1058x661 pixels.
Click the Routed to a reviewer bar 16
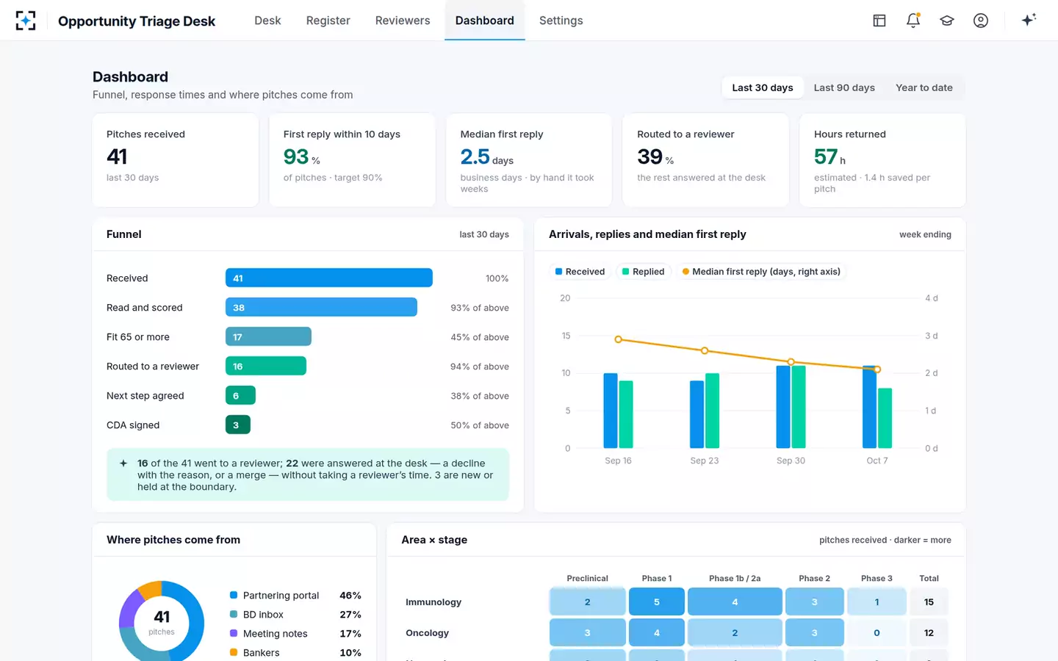click(266, 366)
